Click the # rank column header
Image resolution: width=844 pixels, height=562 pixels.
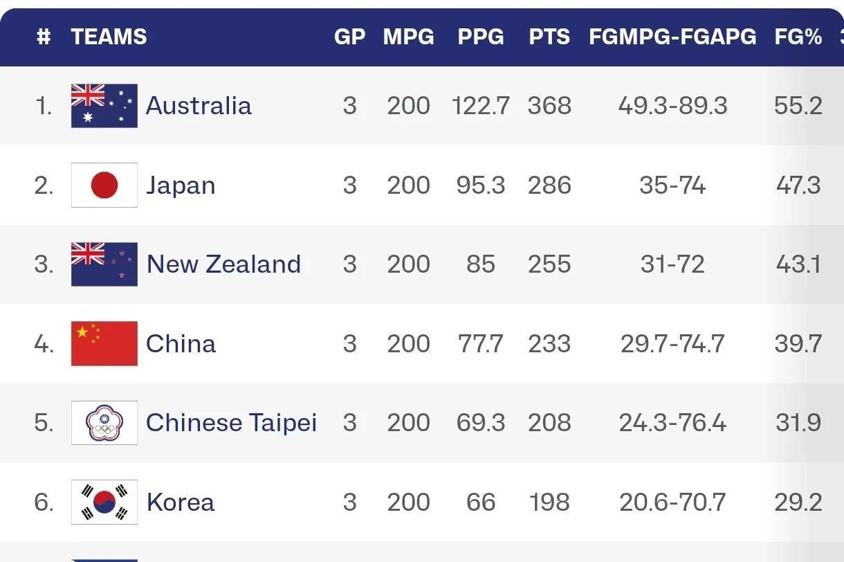point(44,37)
